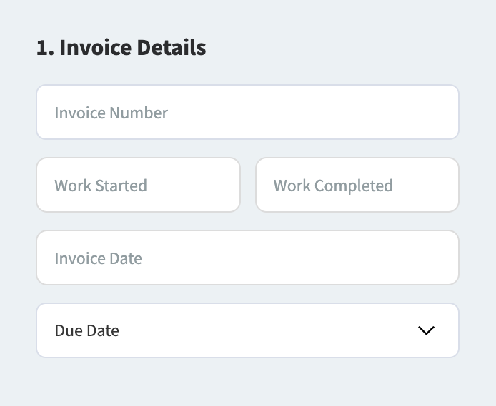Click the 'Invoice Number' placeholder text
Screen dimensions: 496x406
point(111,113)
